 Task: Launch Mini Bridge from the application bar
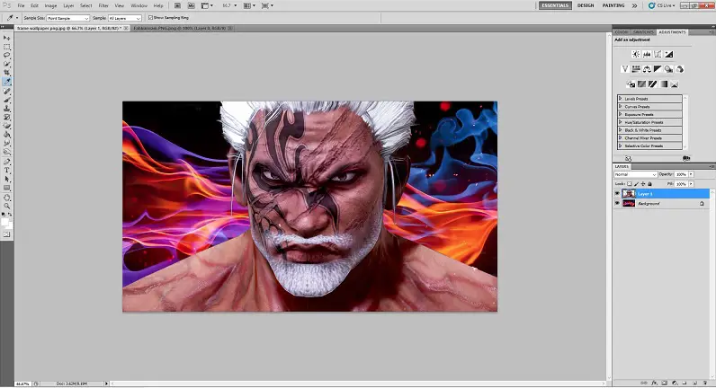(x=192, y=5)
